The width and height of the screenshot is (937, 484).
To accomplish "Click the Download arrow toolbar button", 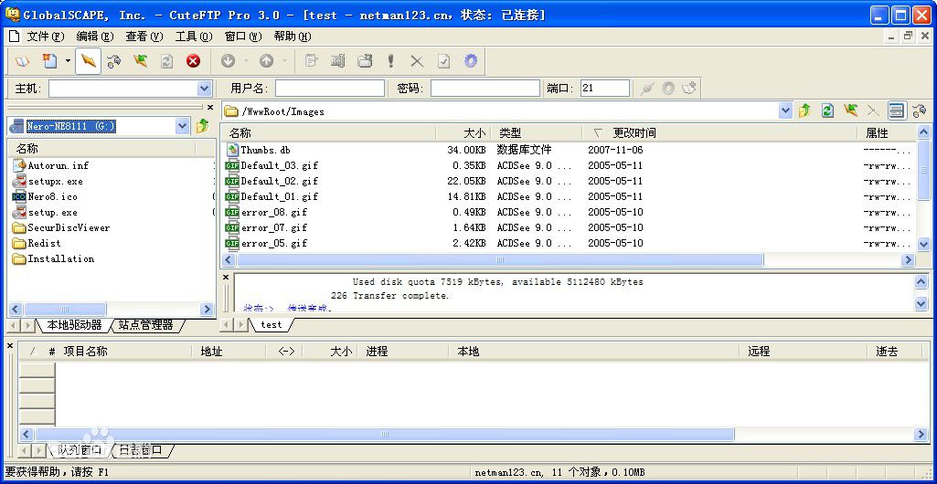I will [228, 61].
